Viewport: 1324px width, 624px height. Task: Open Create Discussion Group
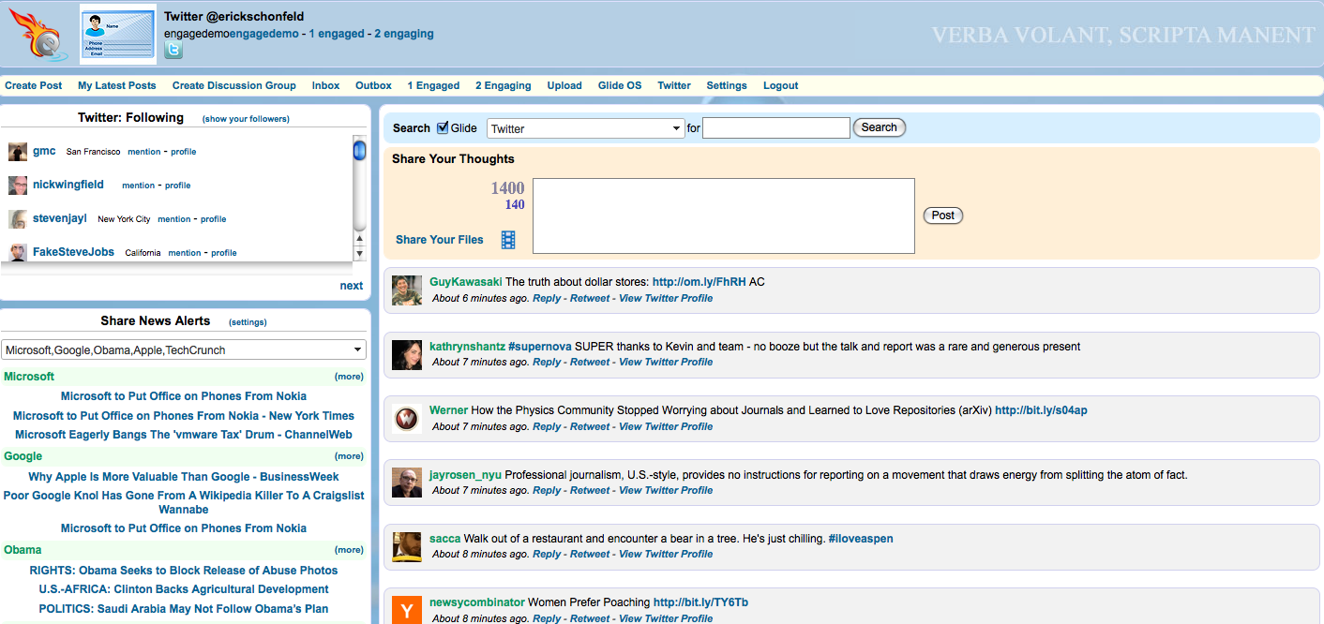pos(234,85)
